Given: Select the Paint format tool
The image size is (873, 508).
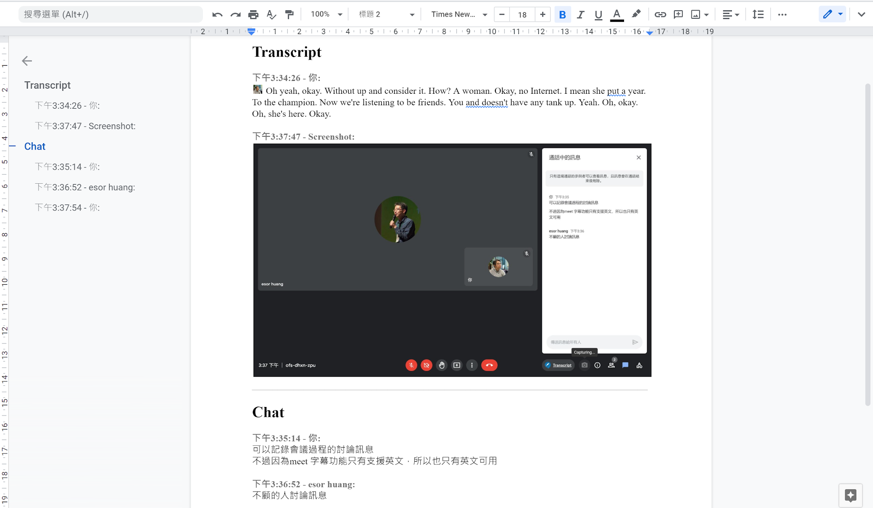Looking at the screenshot, I should (290, 14).
